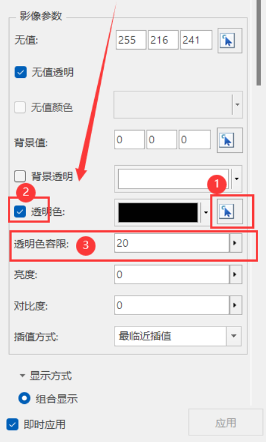Toggle the 即时应用 checkbox

coord(13,424)
